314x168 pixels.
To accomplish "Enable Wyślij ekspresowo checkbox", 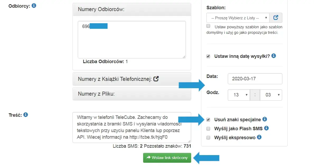I will click(x=208, y=137).
